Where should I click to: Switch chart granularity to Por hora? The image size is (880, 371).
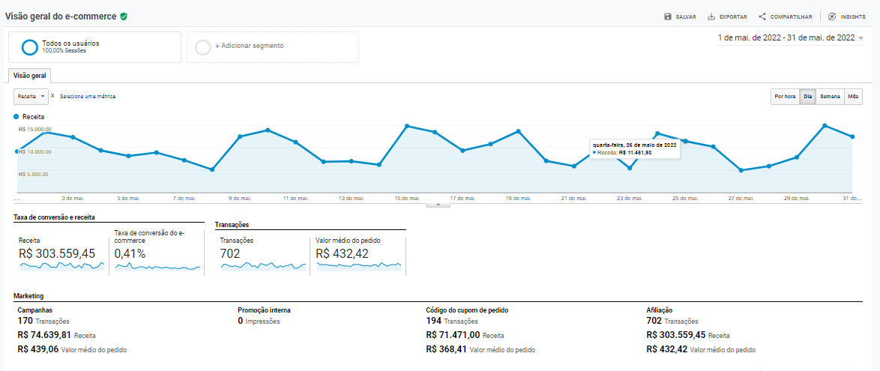click(785, 97)
